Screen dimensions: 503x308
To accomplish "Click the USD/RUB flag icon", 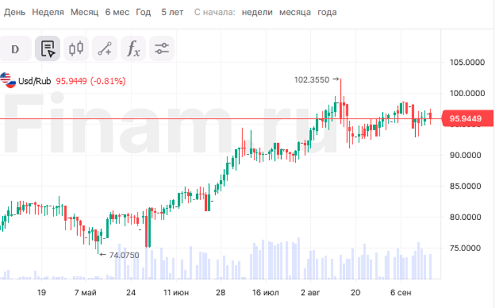I will click(7, 80).
